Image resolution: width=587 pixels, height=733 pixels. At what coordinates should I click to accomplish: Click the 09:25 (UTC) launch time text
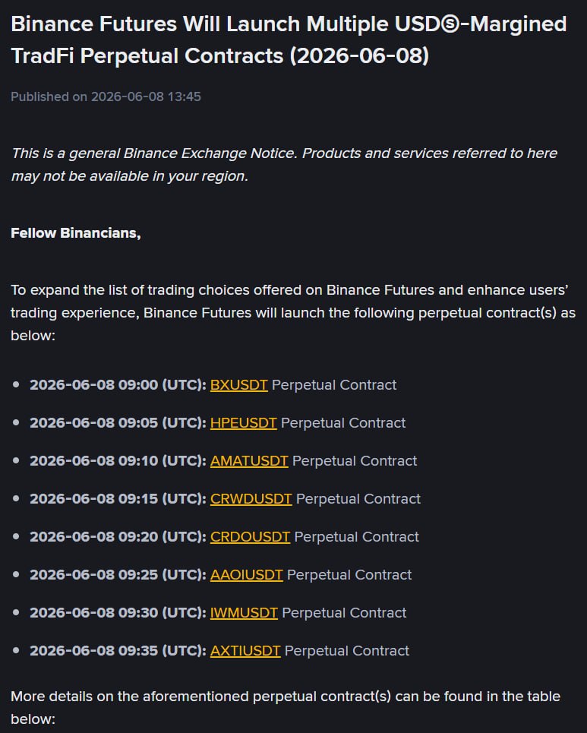click(x=118, y=574)
